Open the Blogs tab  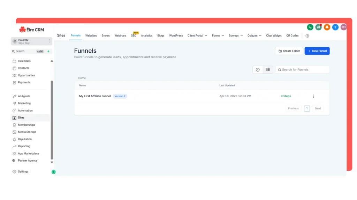161,36
